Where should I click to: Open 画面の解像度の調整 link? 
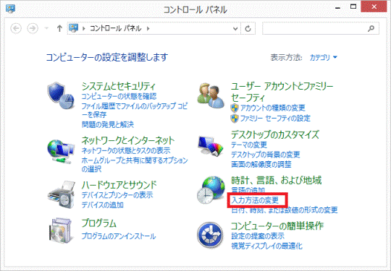[261, 164]
